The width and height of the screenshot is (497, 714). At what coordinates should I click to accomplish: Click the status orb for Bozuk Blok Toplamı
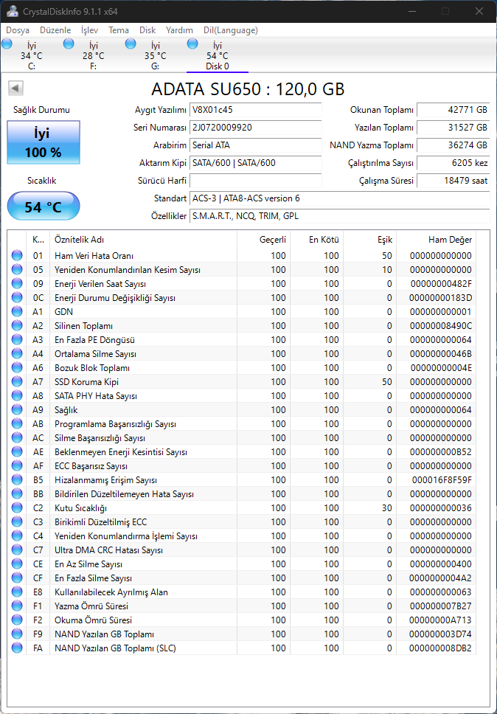tap(17, 367)
